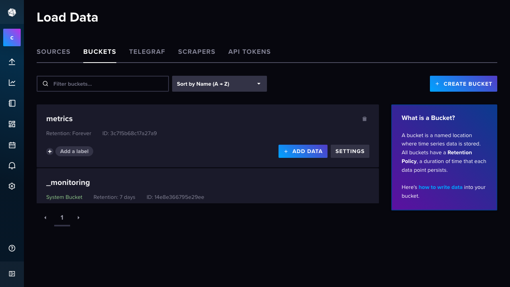510x287 pixels.
Task: Open Settings for metrics bucket
Action: tap(350, 151)
